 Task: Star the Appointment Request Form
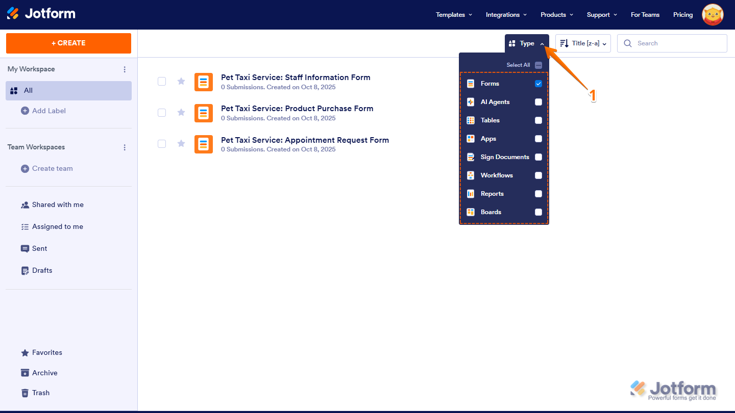(181, 144)
